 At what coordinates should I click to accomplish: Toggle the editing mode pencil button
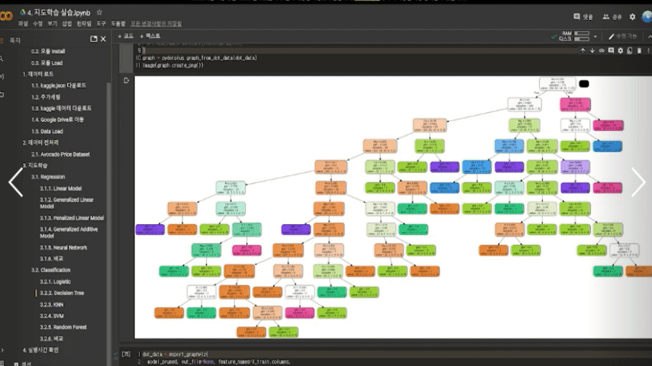tap(621, 36)
